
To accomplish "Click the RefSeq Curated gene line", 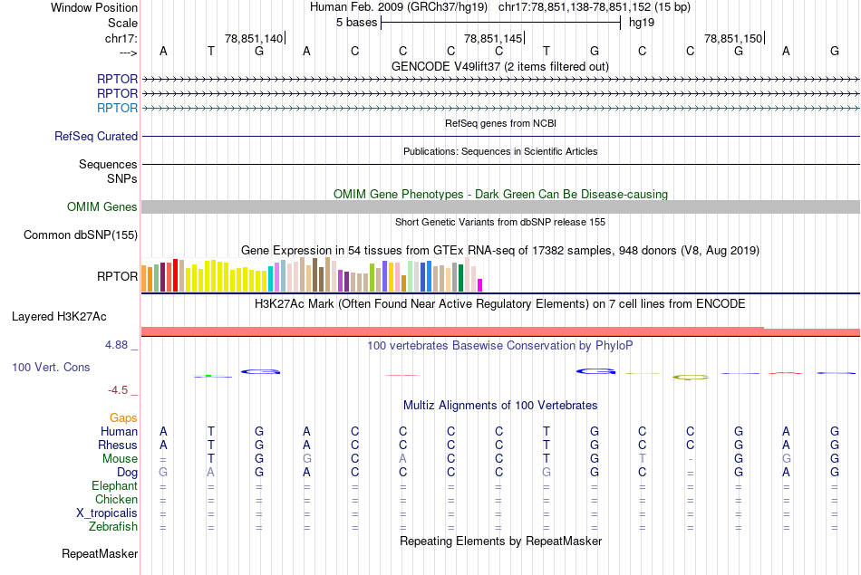I will [500, 136].
